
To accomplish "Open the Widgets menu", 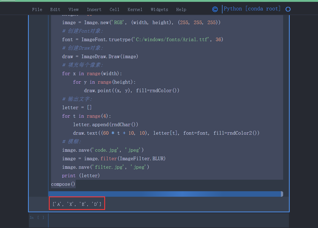I will tap(159, 10).
